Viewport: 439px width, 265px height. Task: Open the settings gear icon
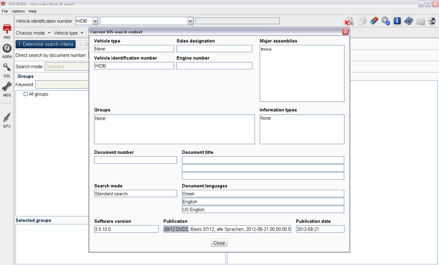coord(385,21)
